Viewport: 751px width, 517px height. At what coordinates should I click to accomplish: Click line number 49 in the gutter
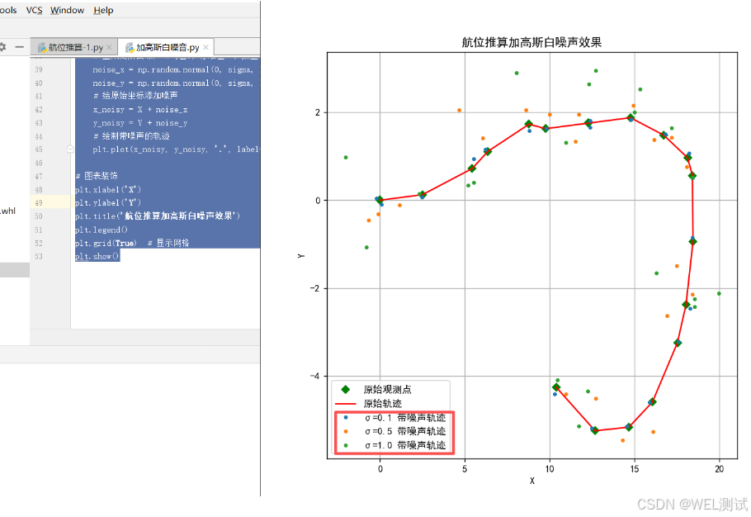click(x=38, y=203)
